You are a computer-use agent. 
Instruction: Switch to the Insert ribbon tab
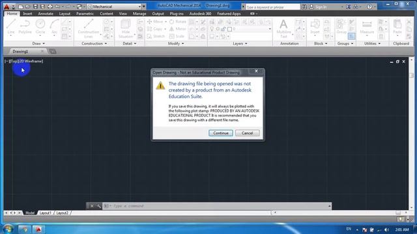[27, 14]
